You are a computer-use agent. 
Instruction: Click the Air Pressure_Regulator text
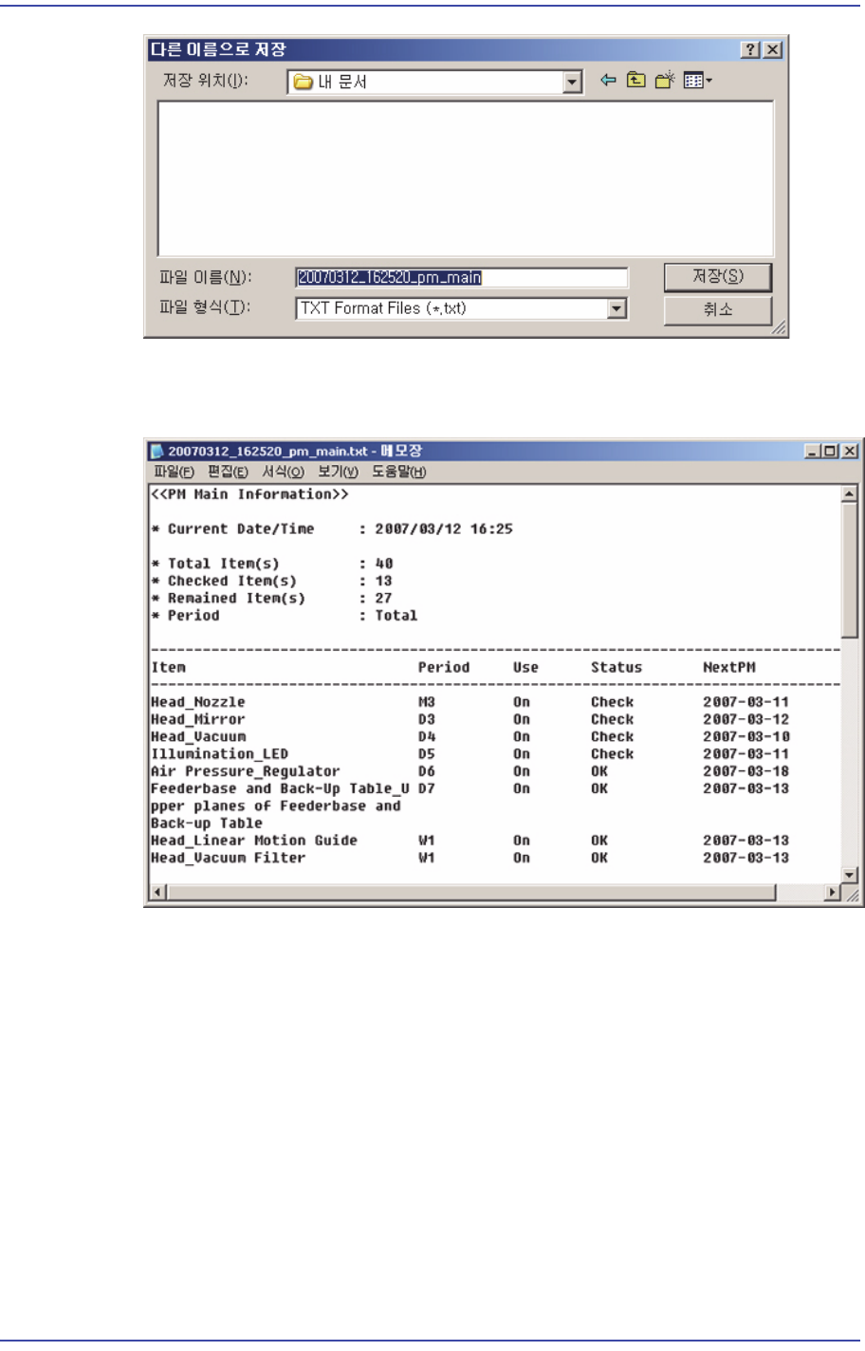[246, 771]
